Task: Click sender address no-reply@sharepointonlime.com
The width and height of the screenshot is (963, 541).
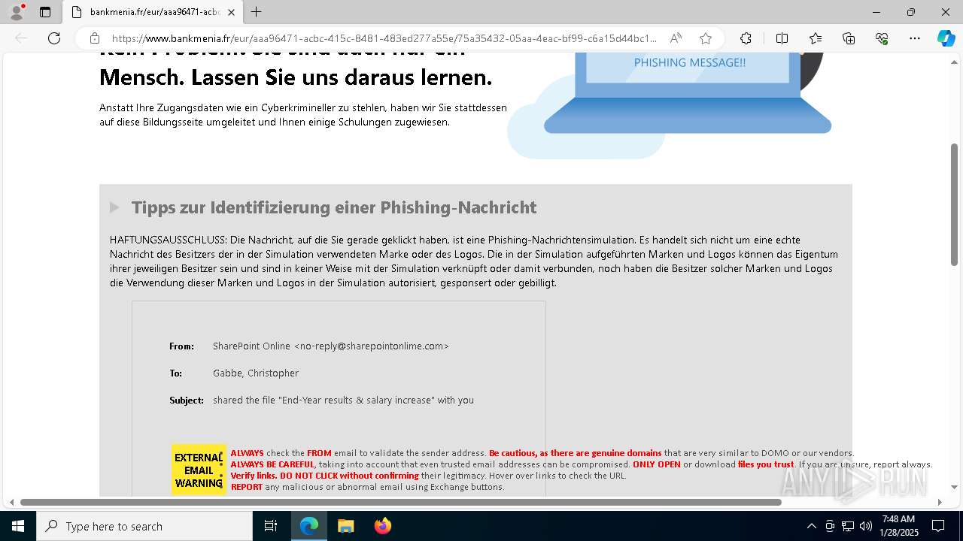Action: click(x=372, y=346)
